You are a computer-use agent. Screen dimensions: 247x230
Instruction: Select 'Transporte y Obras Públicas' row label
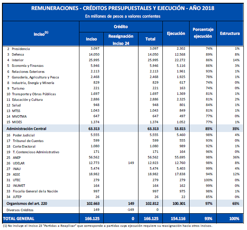(x=34, y=94)
